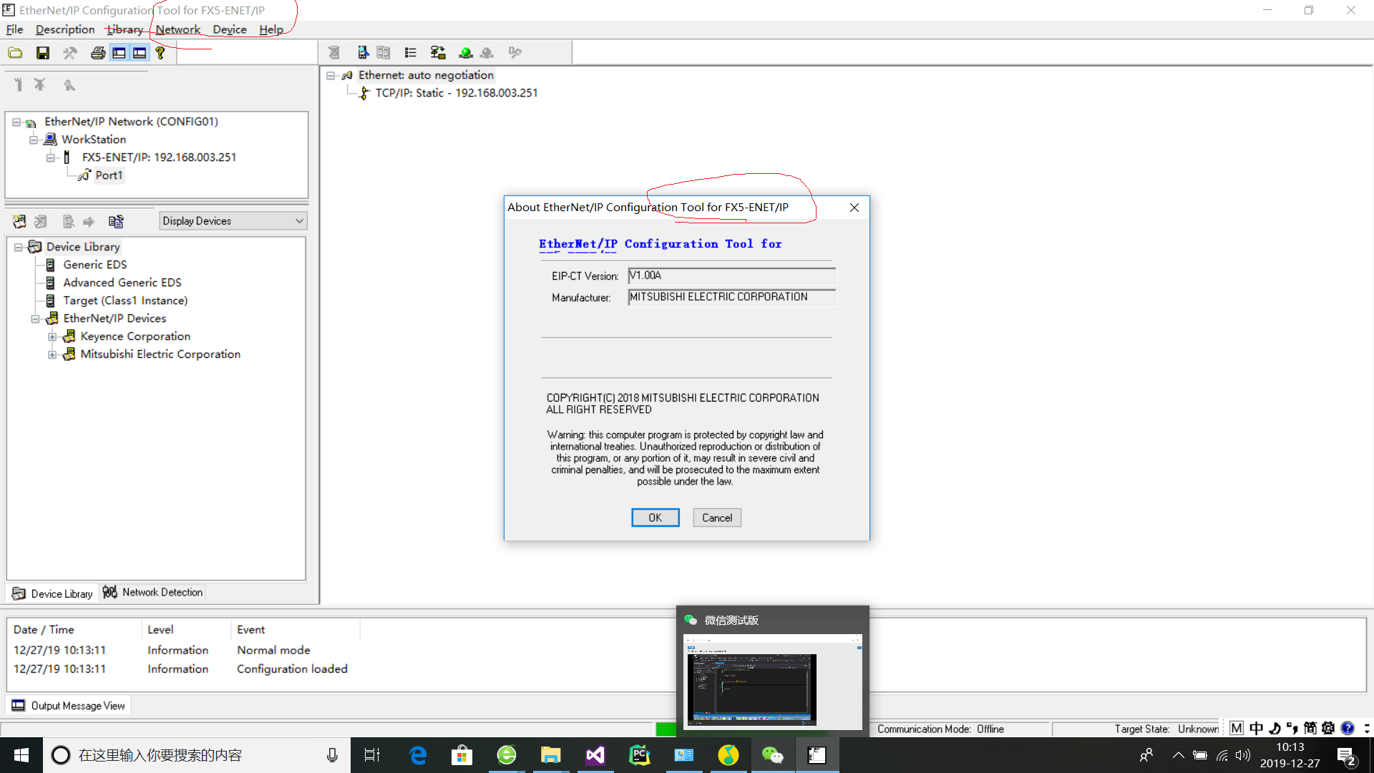Click the Save floppy disk icon
The height and width of the screenshot is (773, 1374).
coord(43,52)
